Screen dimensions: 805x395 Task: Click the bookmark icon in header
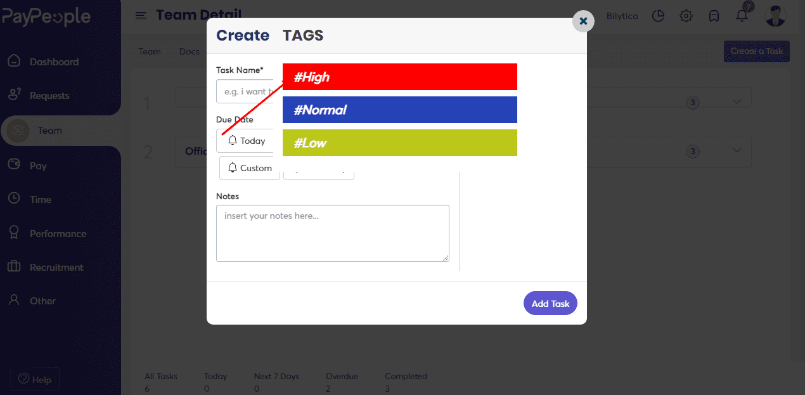[x=714, y=16]
